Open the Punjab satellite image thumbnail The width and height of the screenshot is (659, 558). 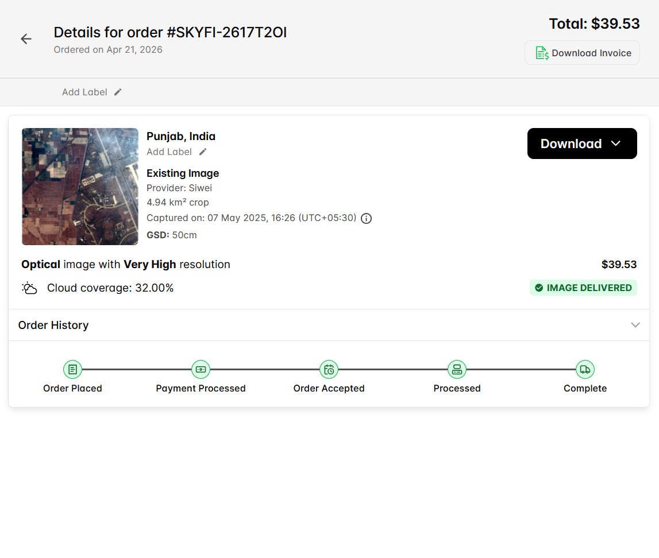point(80,187)
